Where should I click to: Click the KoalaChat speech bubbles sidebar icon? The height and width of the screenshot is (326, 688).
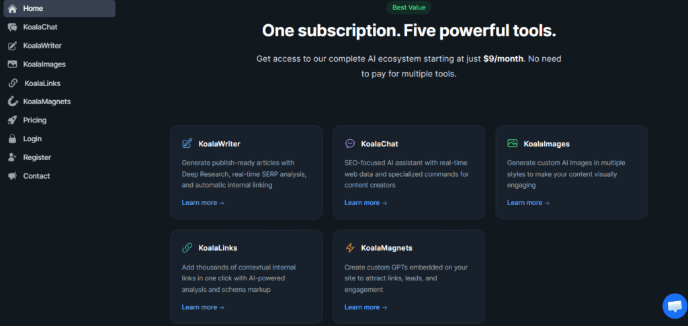[x=12, y=28]
